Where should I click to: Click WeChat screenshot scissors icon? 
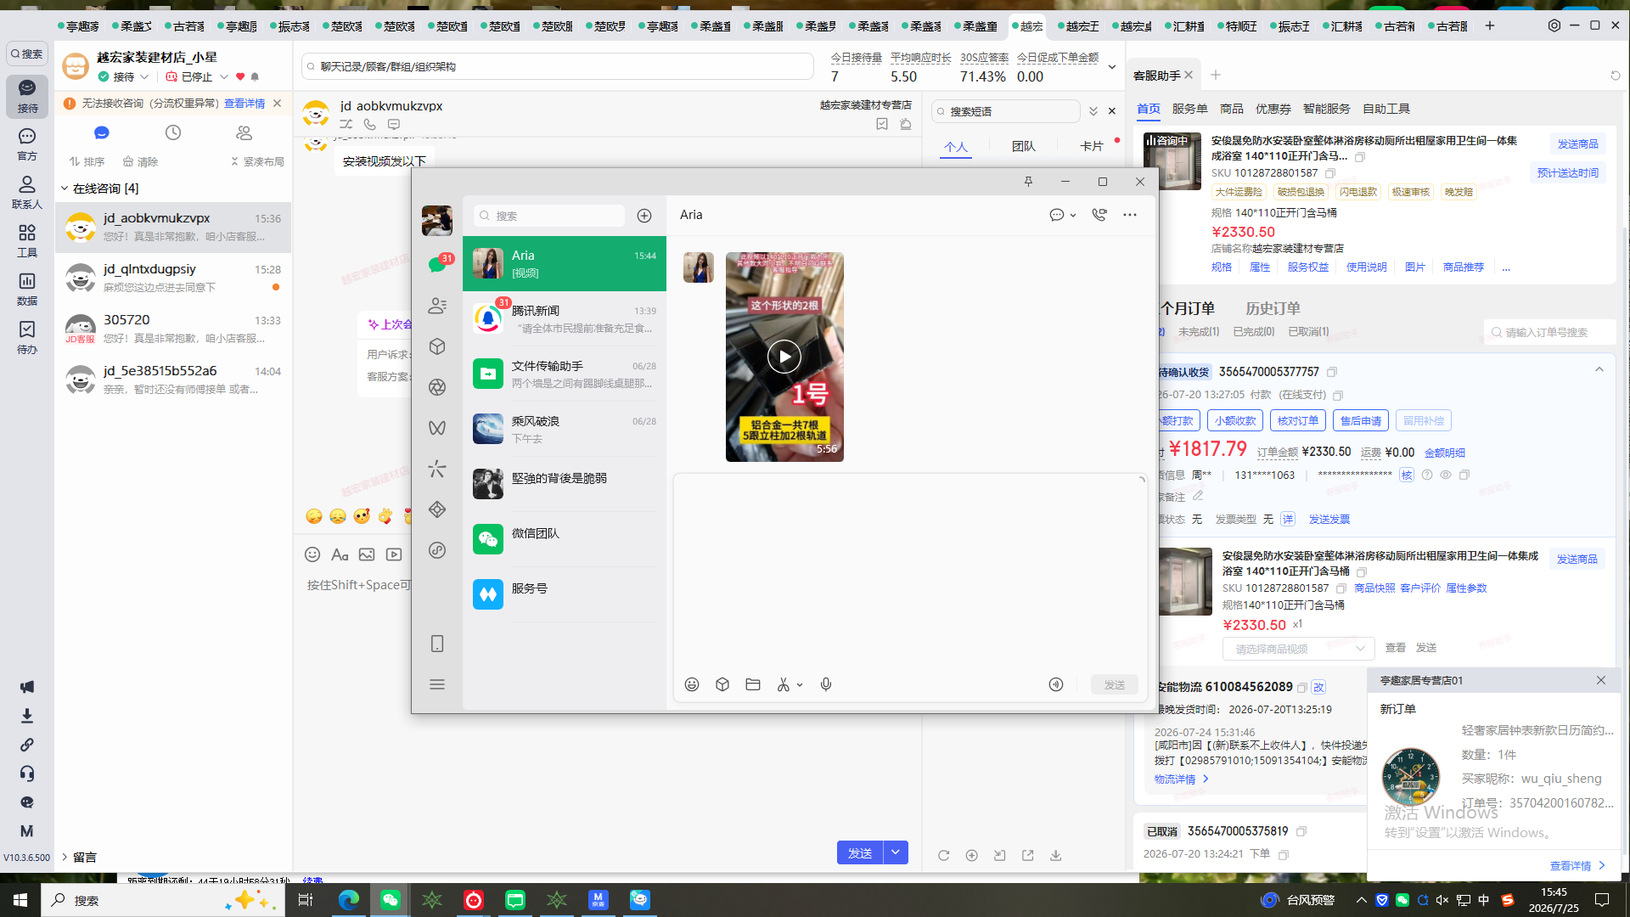pos(783,684)
